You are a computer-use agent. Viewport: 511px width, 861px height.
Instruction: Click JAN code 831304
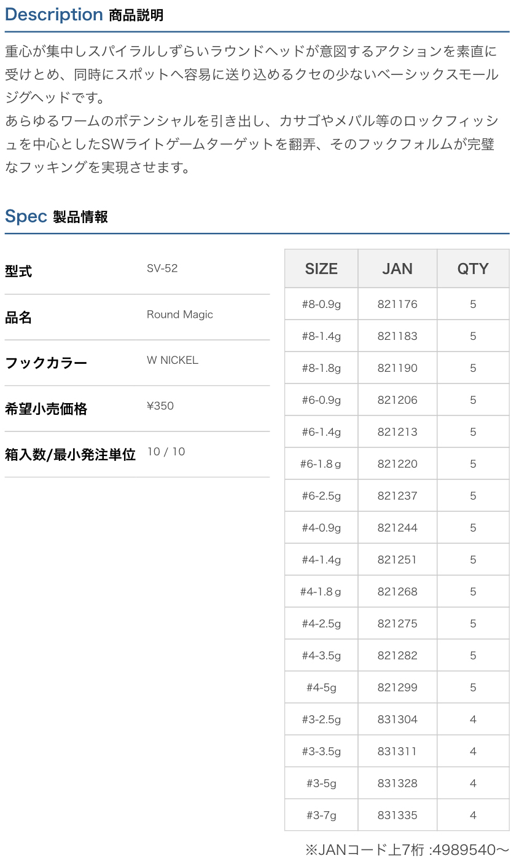397,720
